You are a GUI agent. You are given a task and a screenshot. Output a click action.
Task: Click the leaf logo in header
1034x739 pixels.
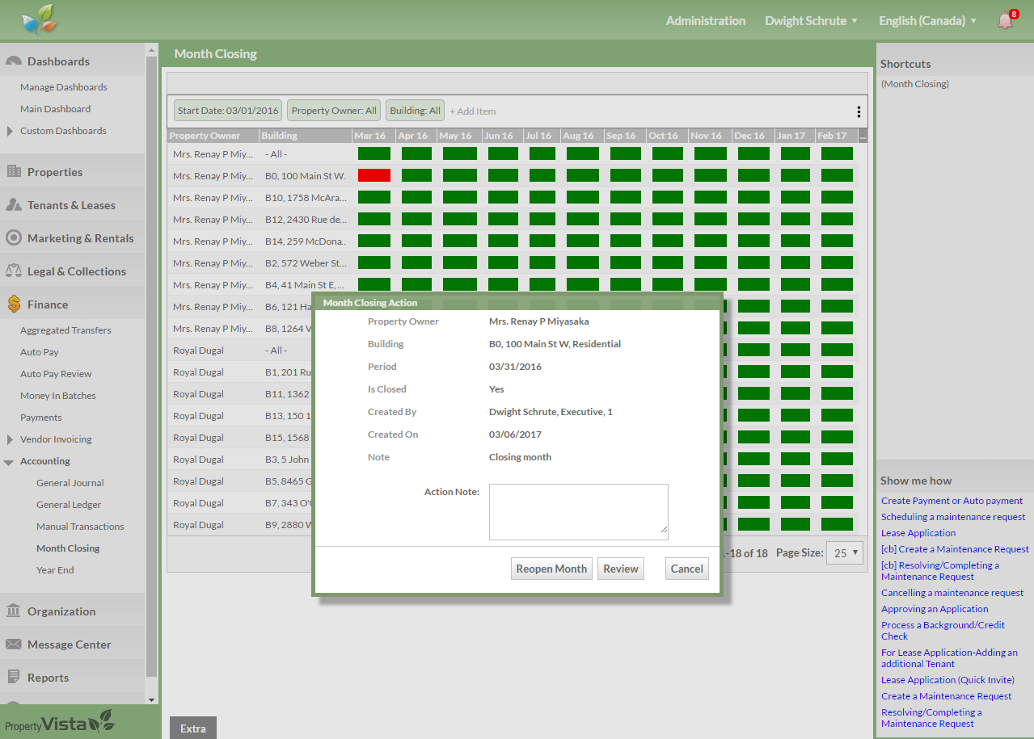click(x=40, y=19)
